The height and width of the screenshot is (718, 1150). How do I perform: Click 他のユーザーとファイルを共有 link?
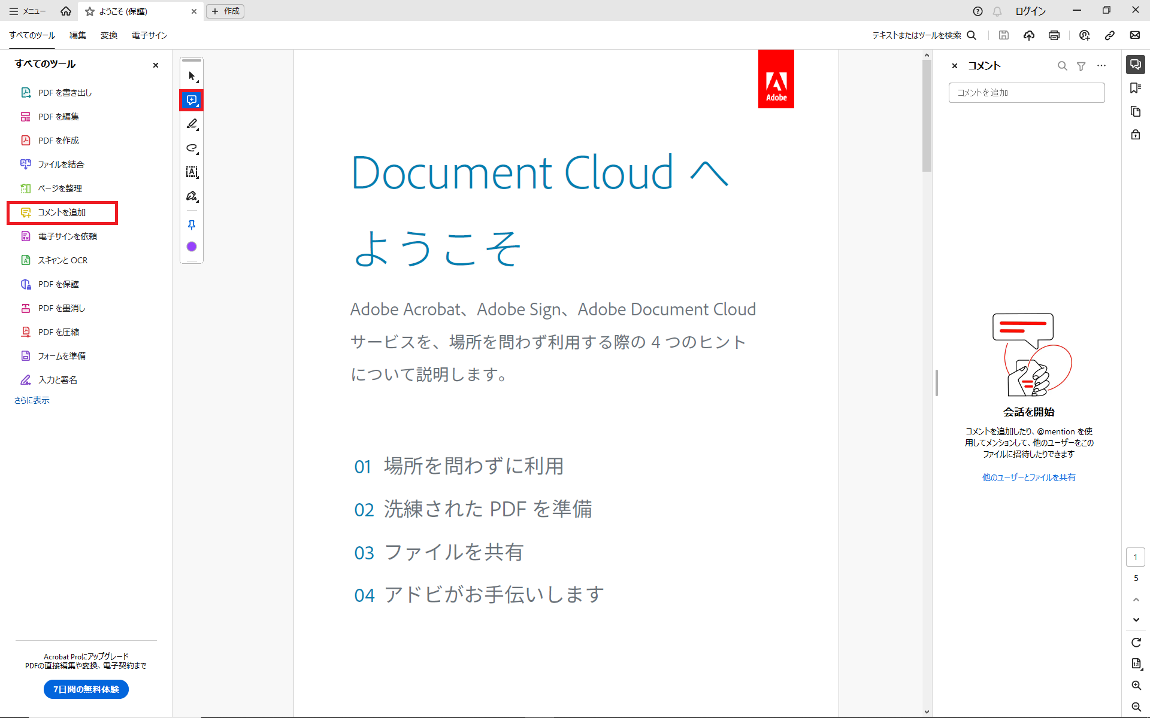[1028, 477]
